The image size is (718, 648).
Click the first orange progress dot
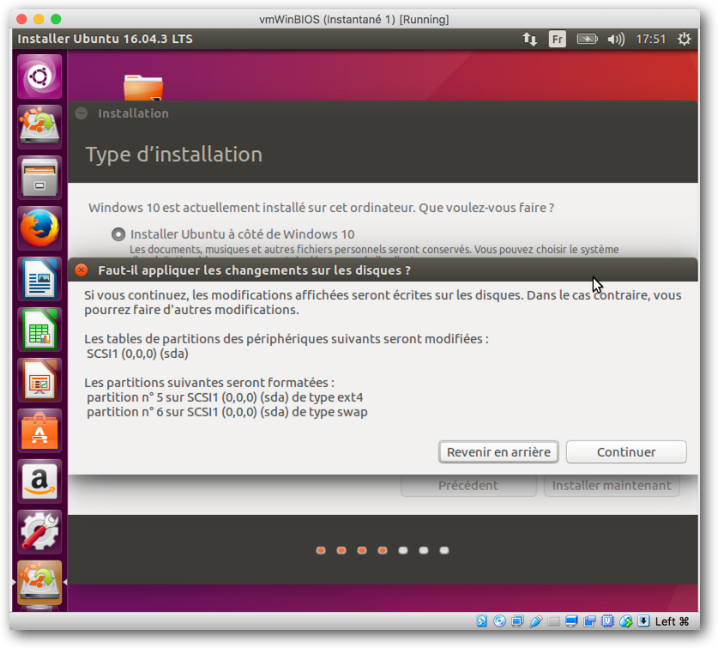coord(321,550)
